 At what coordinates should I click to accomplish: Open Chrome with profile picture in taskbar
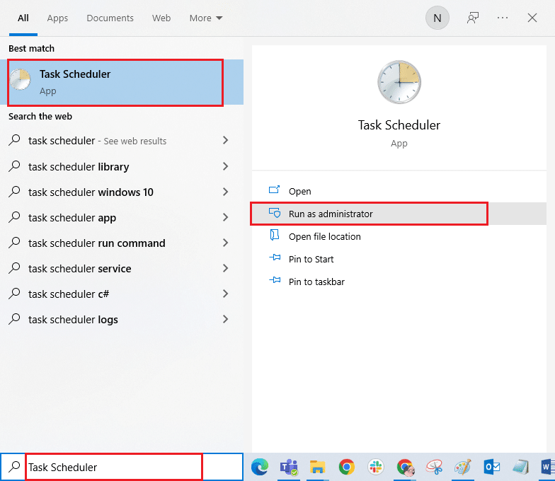(x=405, y=467)
